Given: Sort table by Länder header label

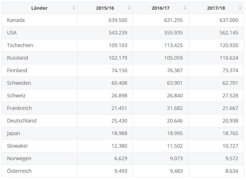Looking at the screenshot, I should [39, 8].
